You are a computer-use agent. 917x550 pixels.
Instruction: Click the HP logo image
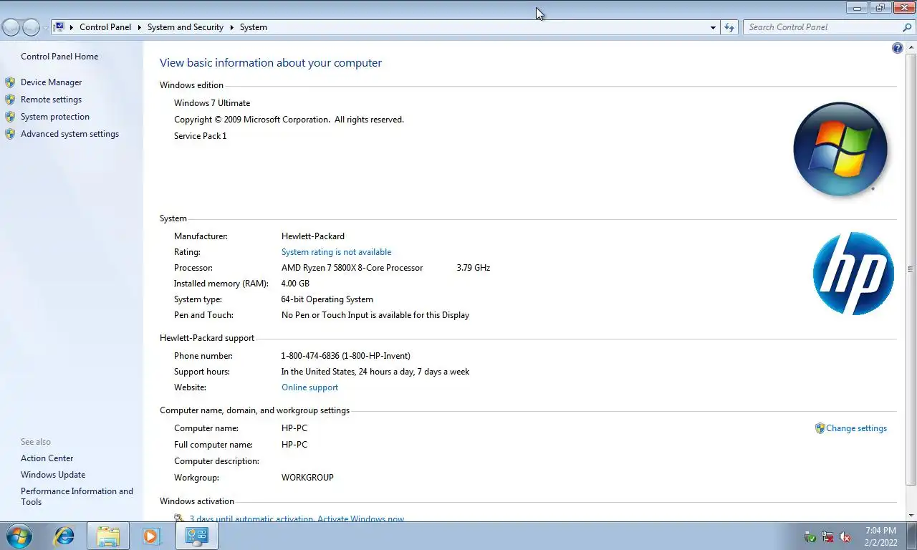(x=853, y=273)
